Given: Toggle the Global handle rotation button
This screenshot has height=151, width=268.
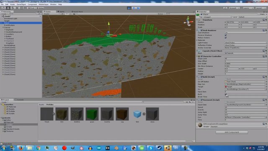Looking at the screenshot, I should tap(40, 8).
